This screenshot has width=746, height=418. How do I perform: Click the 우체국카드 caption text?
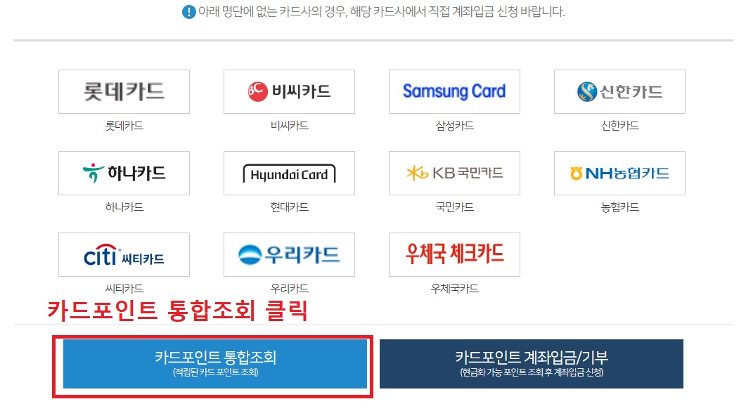[x=454, y=288]
